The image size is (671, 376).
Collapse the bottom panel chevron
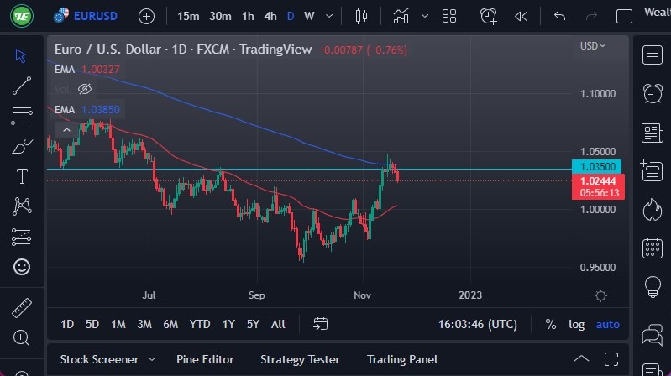pyautogui.click(x=580, y=359)
